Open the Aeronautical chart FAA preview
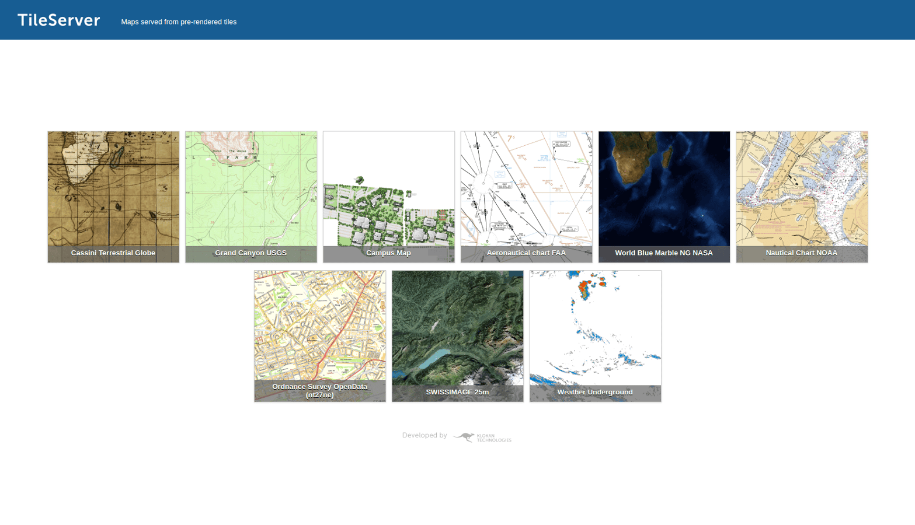This screenshot has width=915, height=525. point(526,187)
